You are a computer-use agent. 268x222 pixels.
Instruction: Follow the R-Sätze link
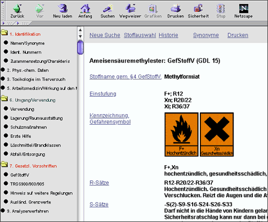(99, 183)
